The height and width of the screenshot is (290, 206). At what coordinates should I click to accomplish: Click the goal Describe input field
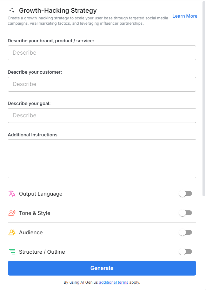102,115
